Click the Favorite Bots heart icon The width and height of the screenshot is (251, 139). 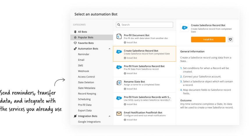point(75,43)
